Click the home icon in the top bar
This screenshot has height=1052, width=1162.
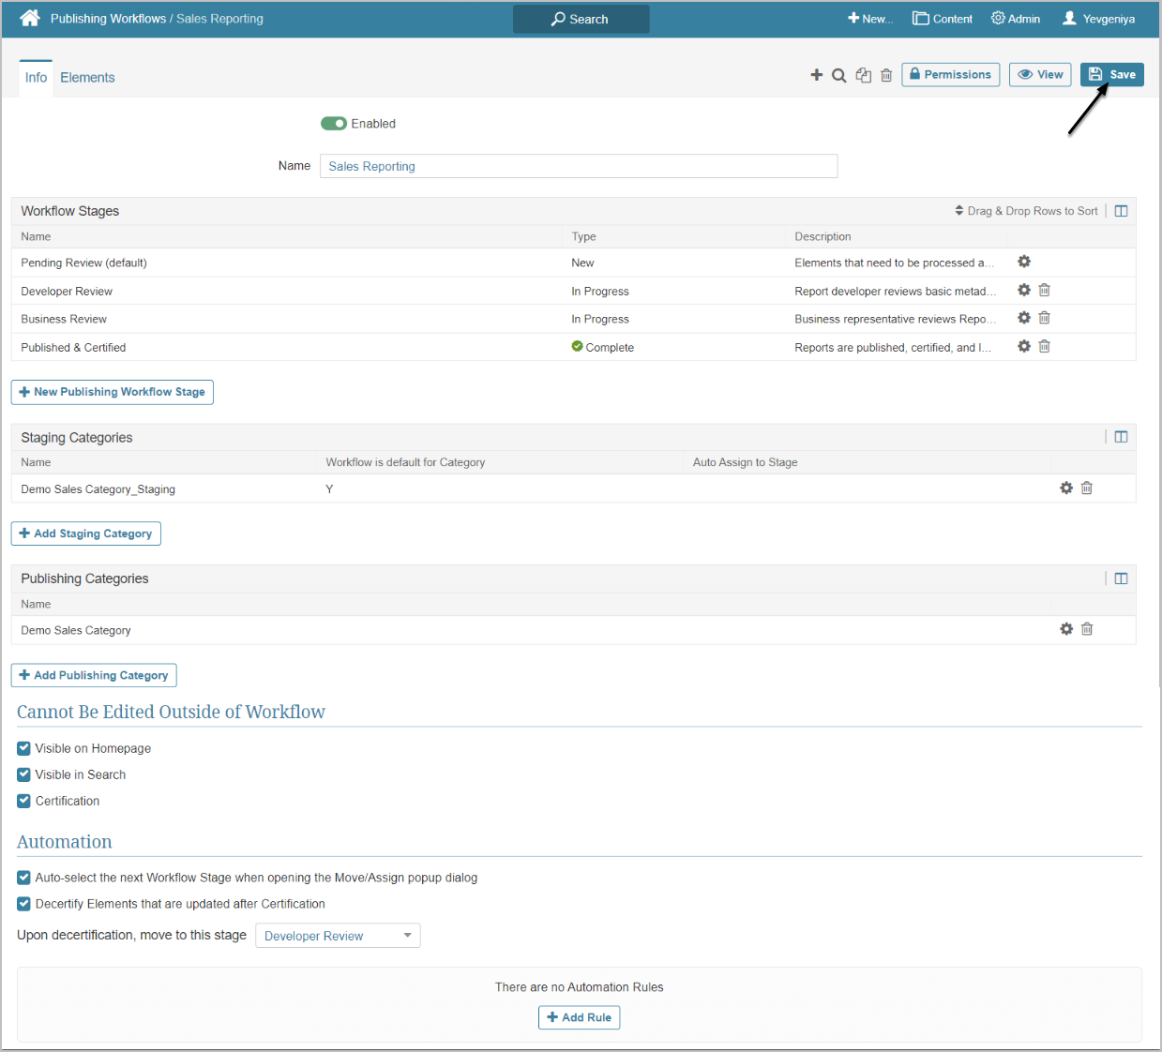tap(30, 18)
